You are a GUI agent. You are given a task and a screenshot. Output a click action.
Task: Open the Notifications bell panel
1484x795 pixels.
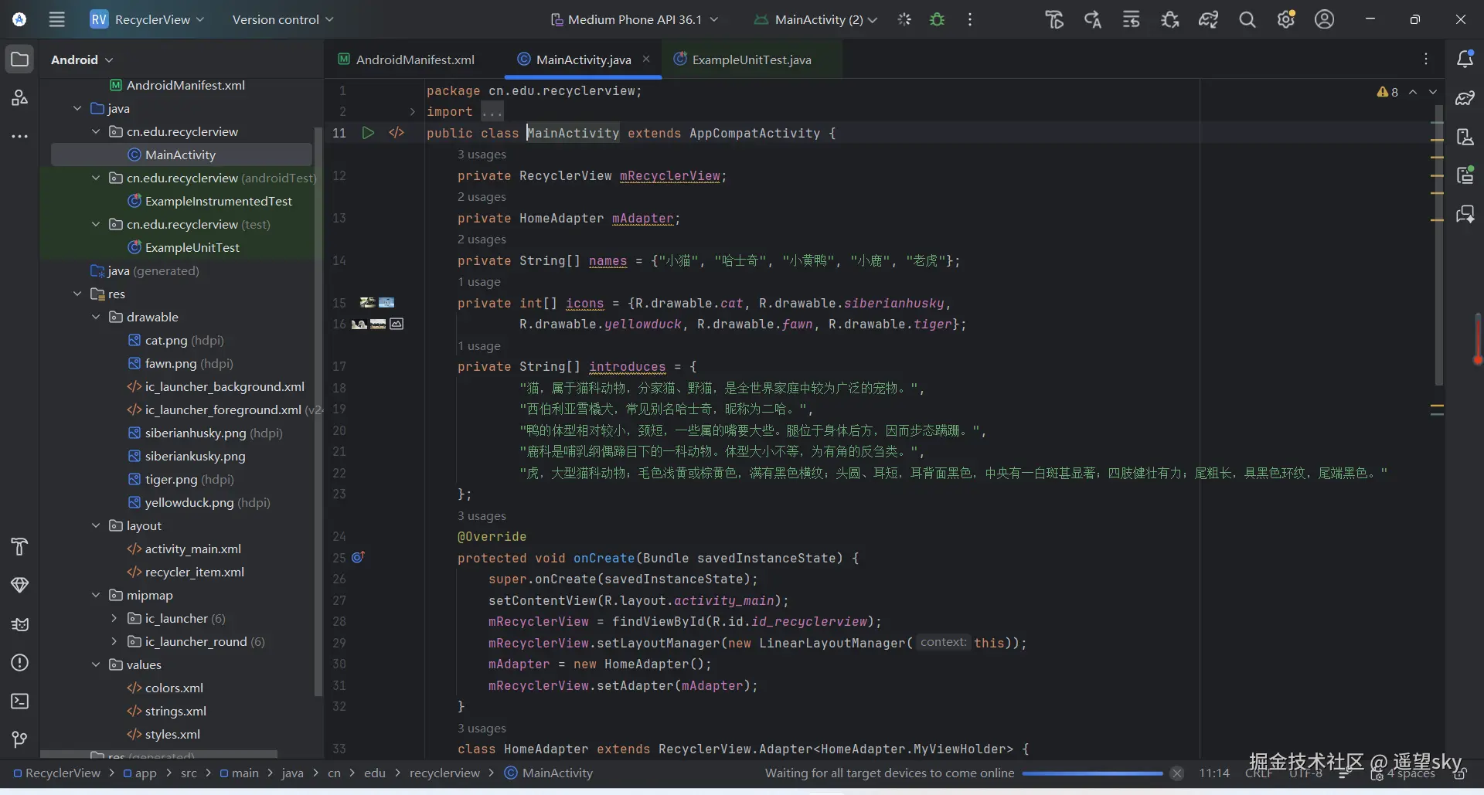click(x=1464, y=59)
